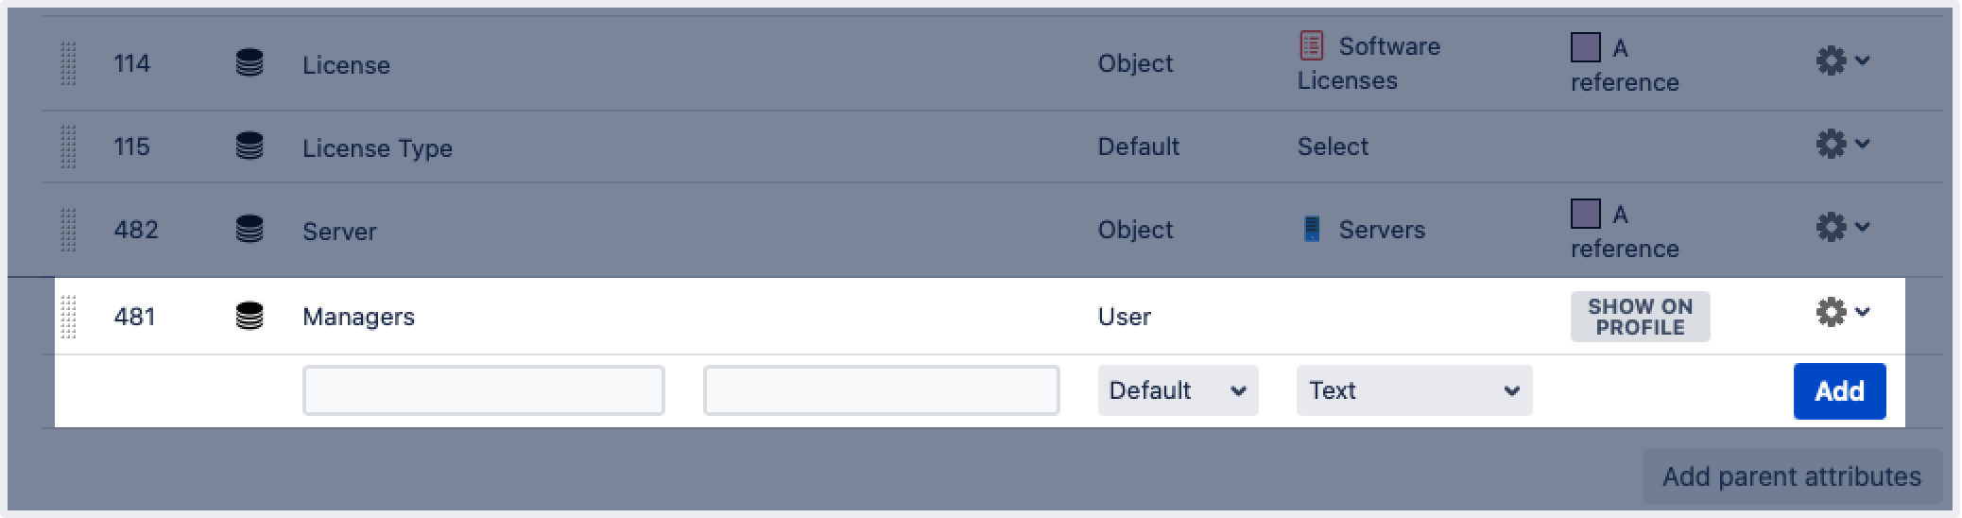Click the database icon beside License Type
The width and height of the screenshot is (1962, 518).
[x=249, y=146]
